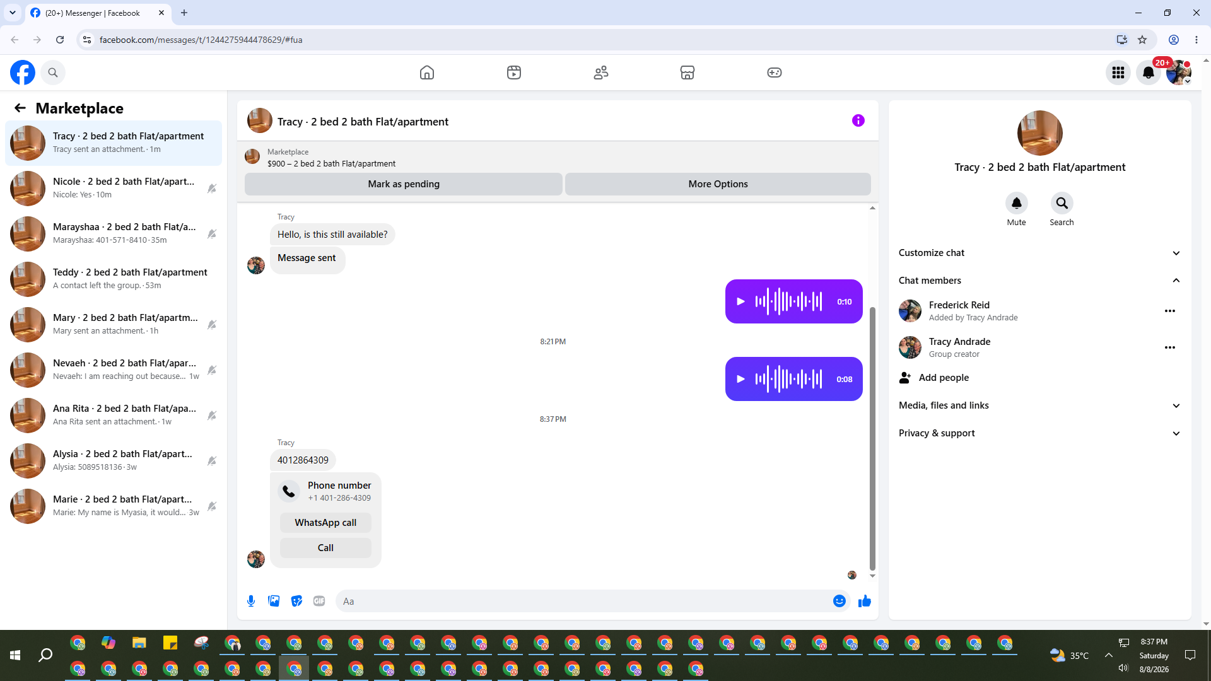
Task: Open the Facebook search magnifier
Action: 53,73
